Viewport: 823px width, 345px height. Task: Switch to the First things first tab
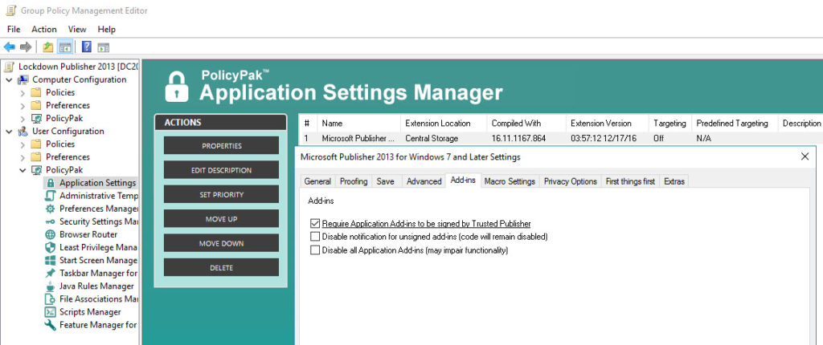tap(630, 181)
